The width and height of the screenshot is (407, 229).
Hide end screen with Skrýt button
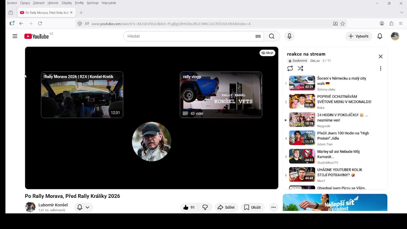(x=267, y=53)
